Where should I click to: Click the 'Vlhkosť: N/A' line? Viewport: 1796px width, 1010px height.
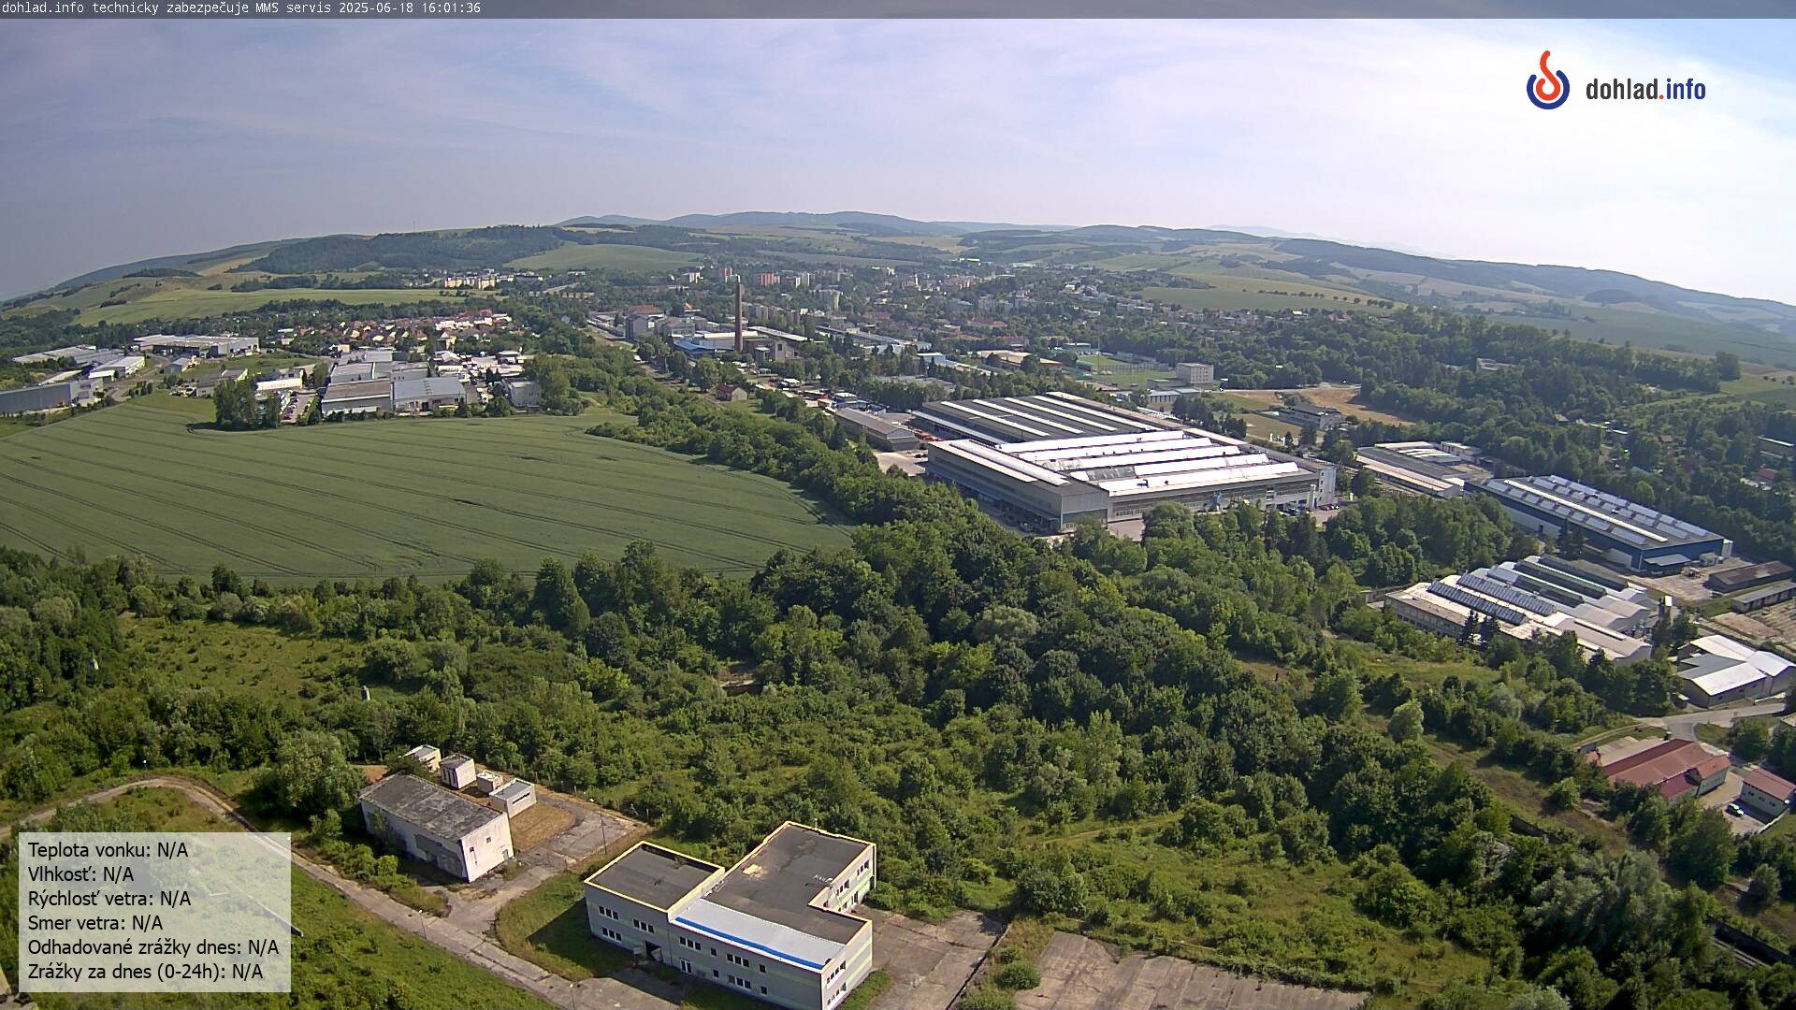(x=80, y=874)
